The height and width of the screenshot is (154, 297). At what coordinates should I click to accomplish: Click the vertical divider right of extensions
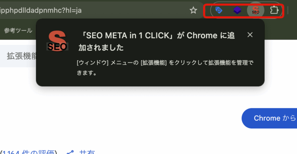coord(288,10)
